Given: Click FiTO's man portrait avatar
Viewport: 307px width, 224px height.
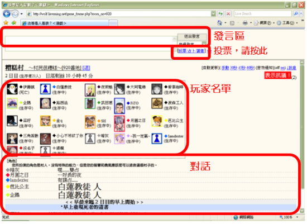Looking at the screenshot, I should [119, 106].
